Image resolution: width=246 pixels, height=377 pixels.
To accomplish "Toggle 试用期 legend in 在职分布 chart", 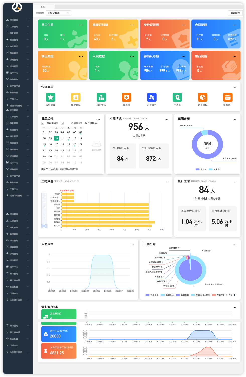I will click(214, 169).
